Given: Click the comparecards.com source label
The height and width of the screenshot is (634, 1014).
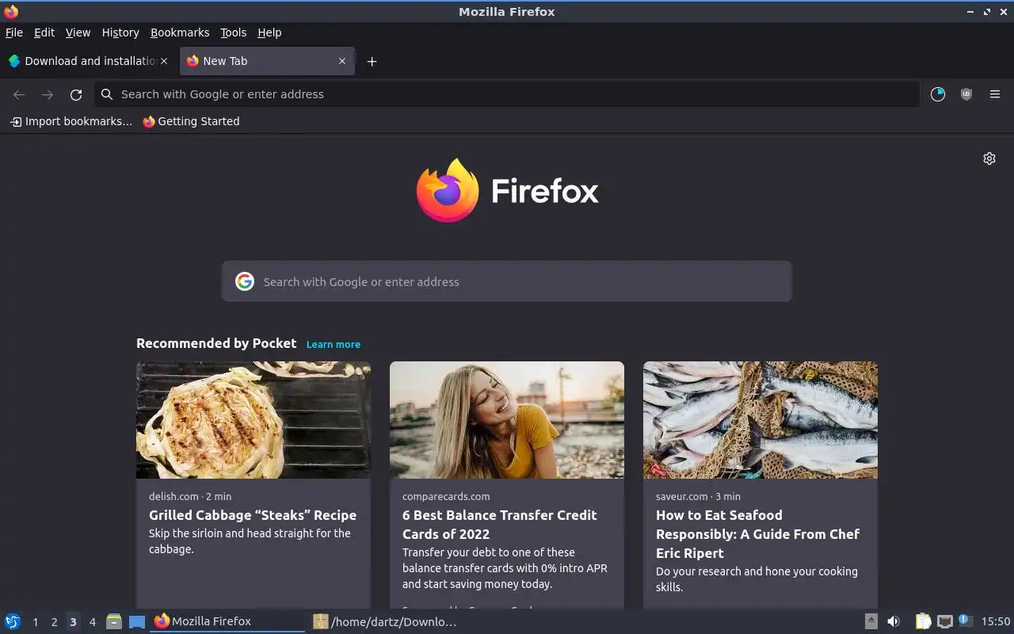Looking at the screenshot, I should [446, 496].
